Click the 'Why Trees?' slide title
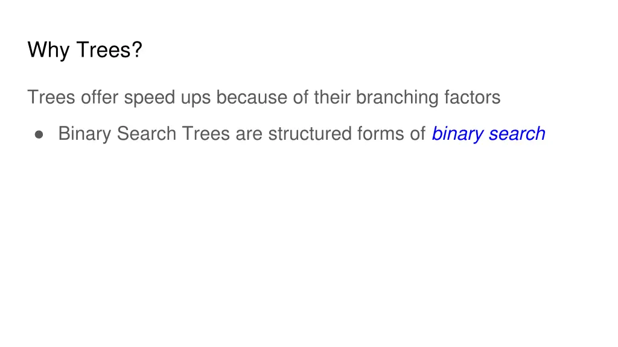The image size is (618, 347). [x=84, y=49]
